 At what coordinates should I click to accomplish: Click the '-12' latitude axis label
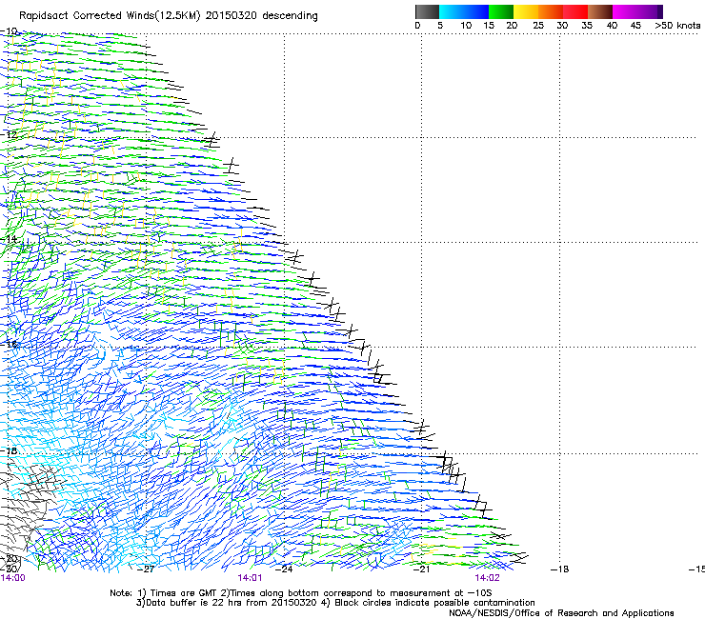pos(9,135)
